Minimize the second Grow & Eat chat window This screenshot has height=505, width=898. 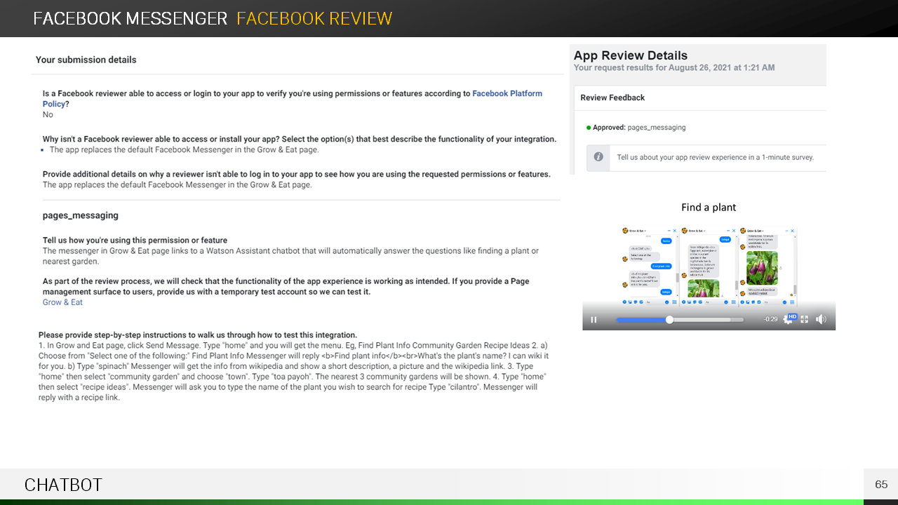[727, 231]
